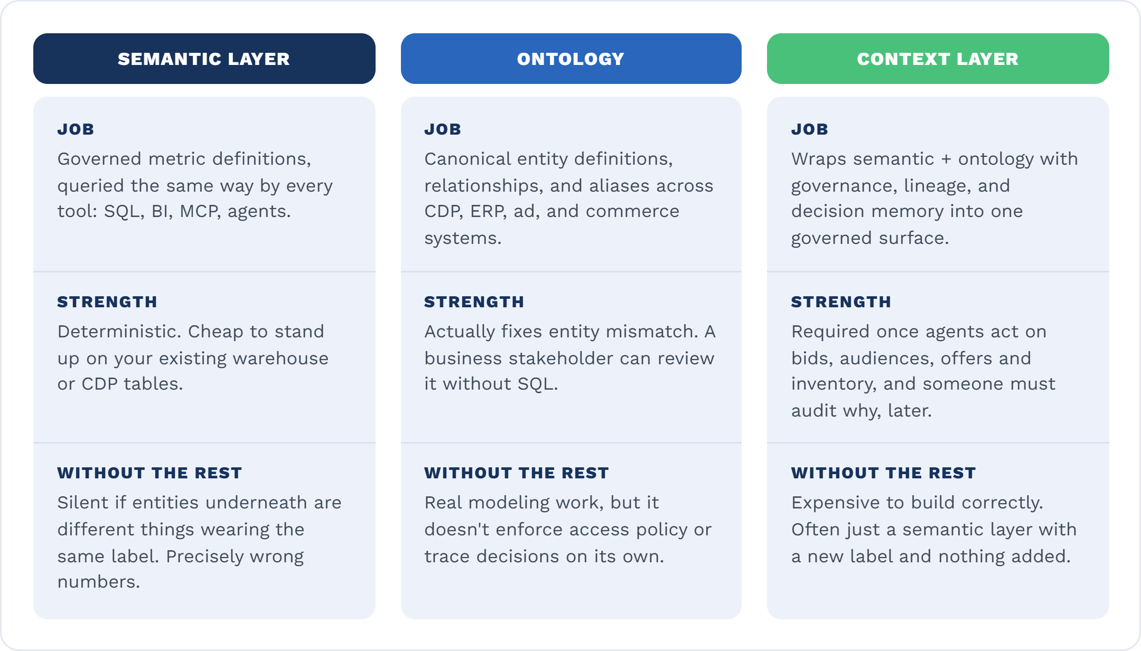Click WITHOUT THE REST in Context Layer column
Image resolution: width=1141 pixels, height=651 pixels.
tap(883, 473)
